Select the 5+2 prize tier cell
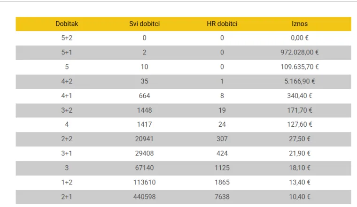The height and width of the screenshot is (207, 357). pos(67,38)
